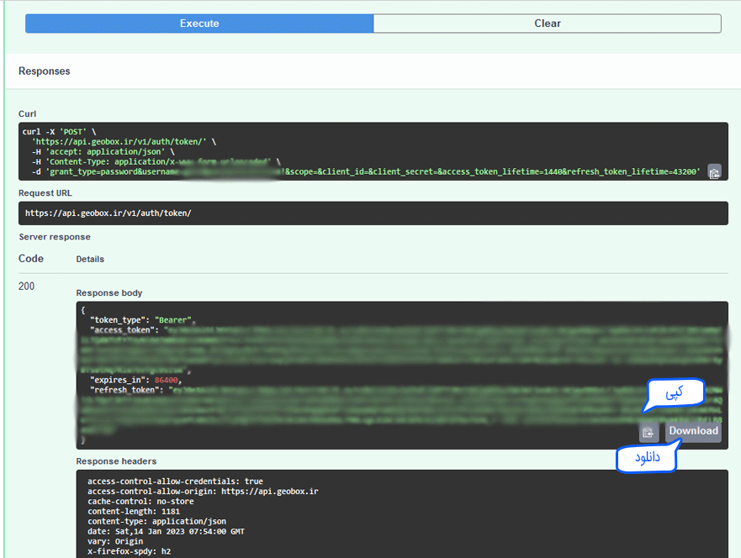The width and height of the screenshot is (741, 558).
Task: Click the blue کپی callout bubble
Action: 674,393
